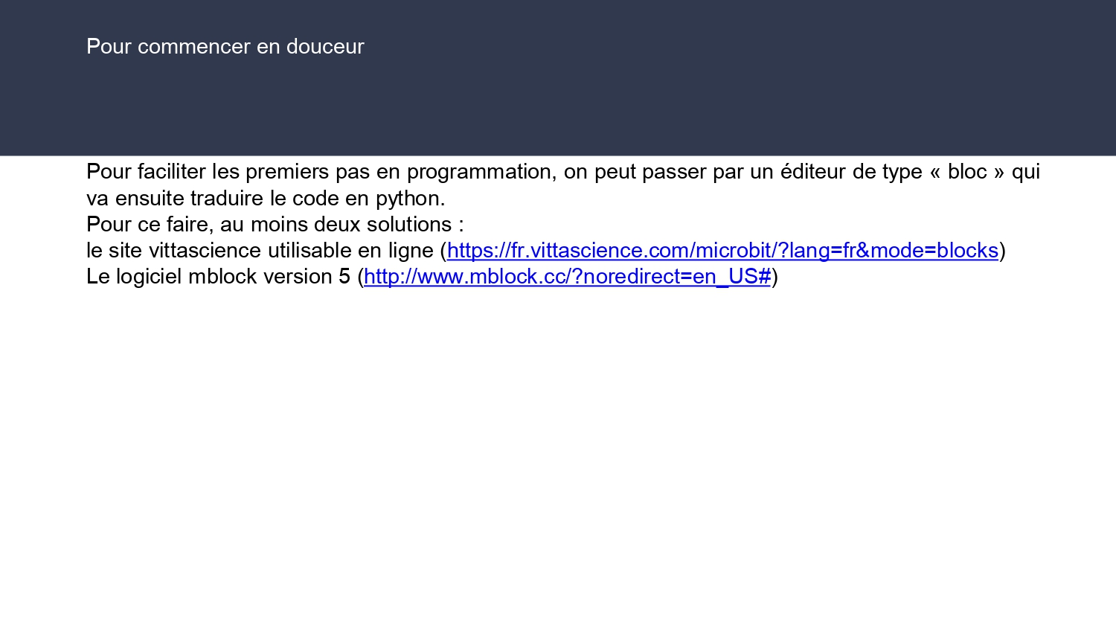1116x628 pixels.
Task: Click the word "programmation" in the first line
Action: [481, 172]
